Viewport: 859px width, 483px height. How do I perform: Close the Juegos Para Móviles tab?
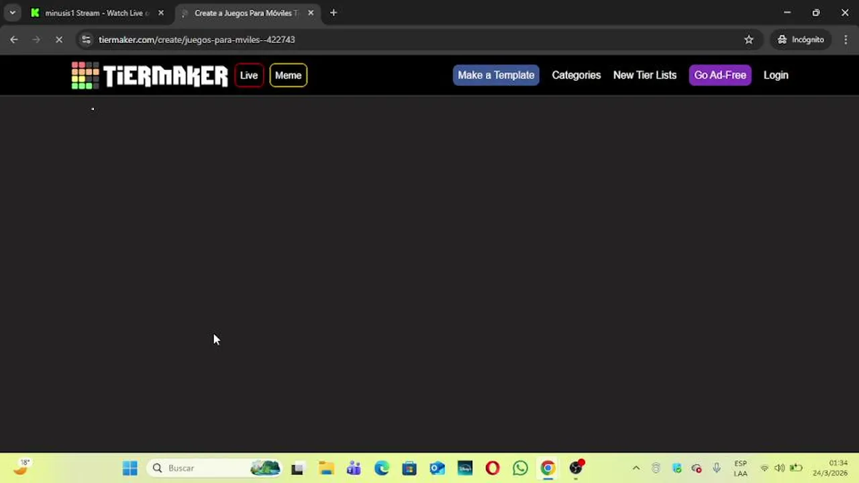[x=311, y=13]
